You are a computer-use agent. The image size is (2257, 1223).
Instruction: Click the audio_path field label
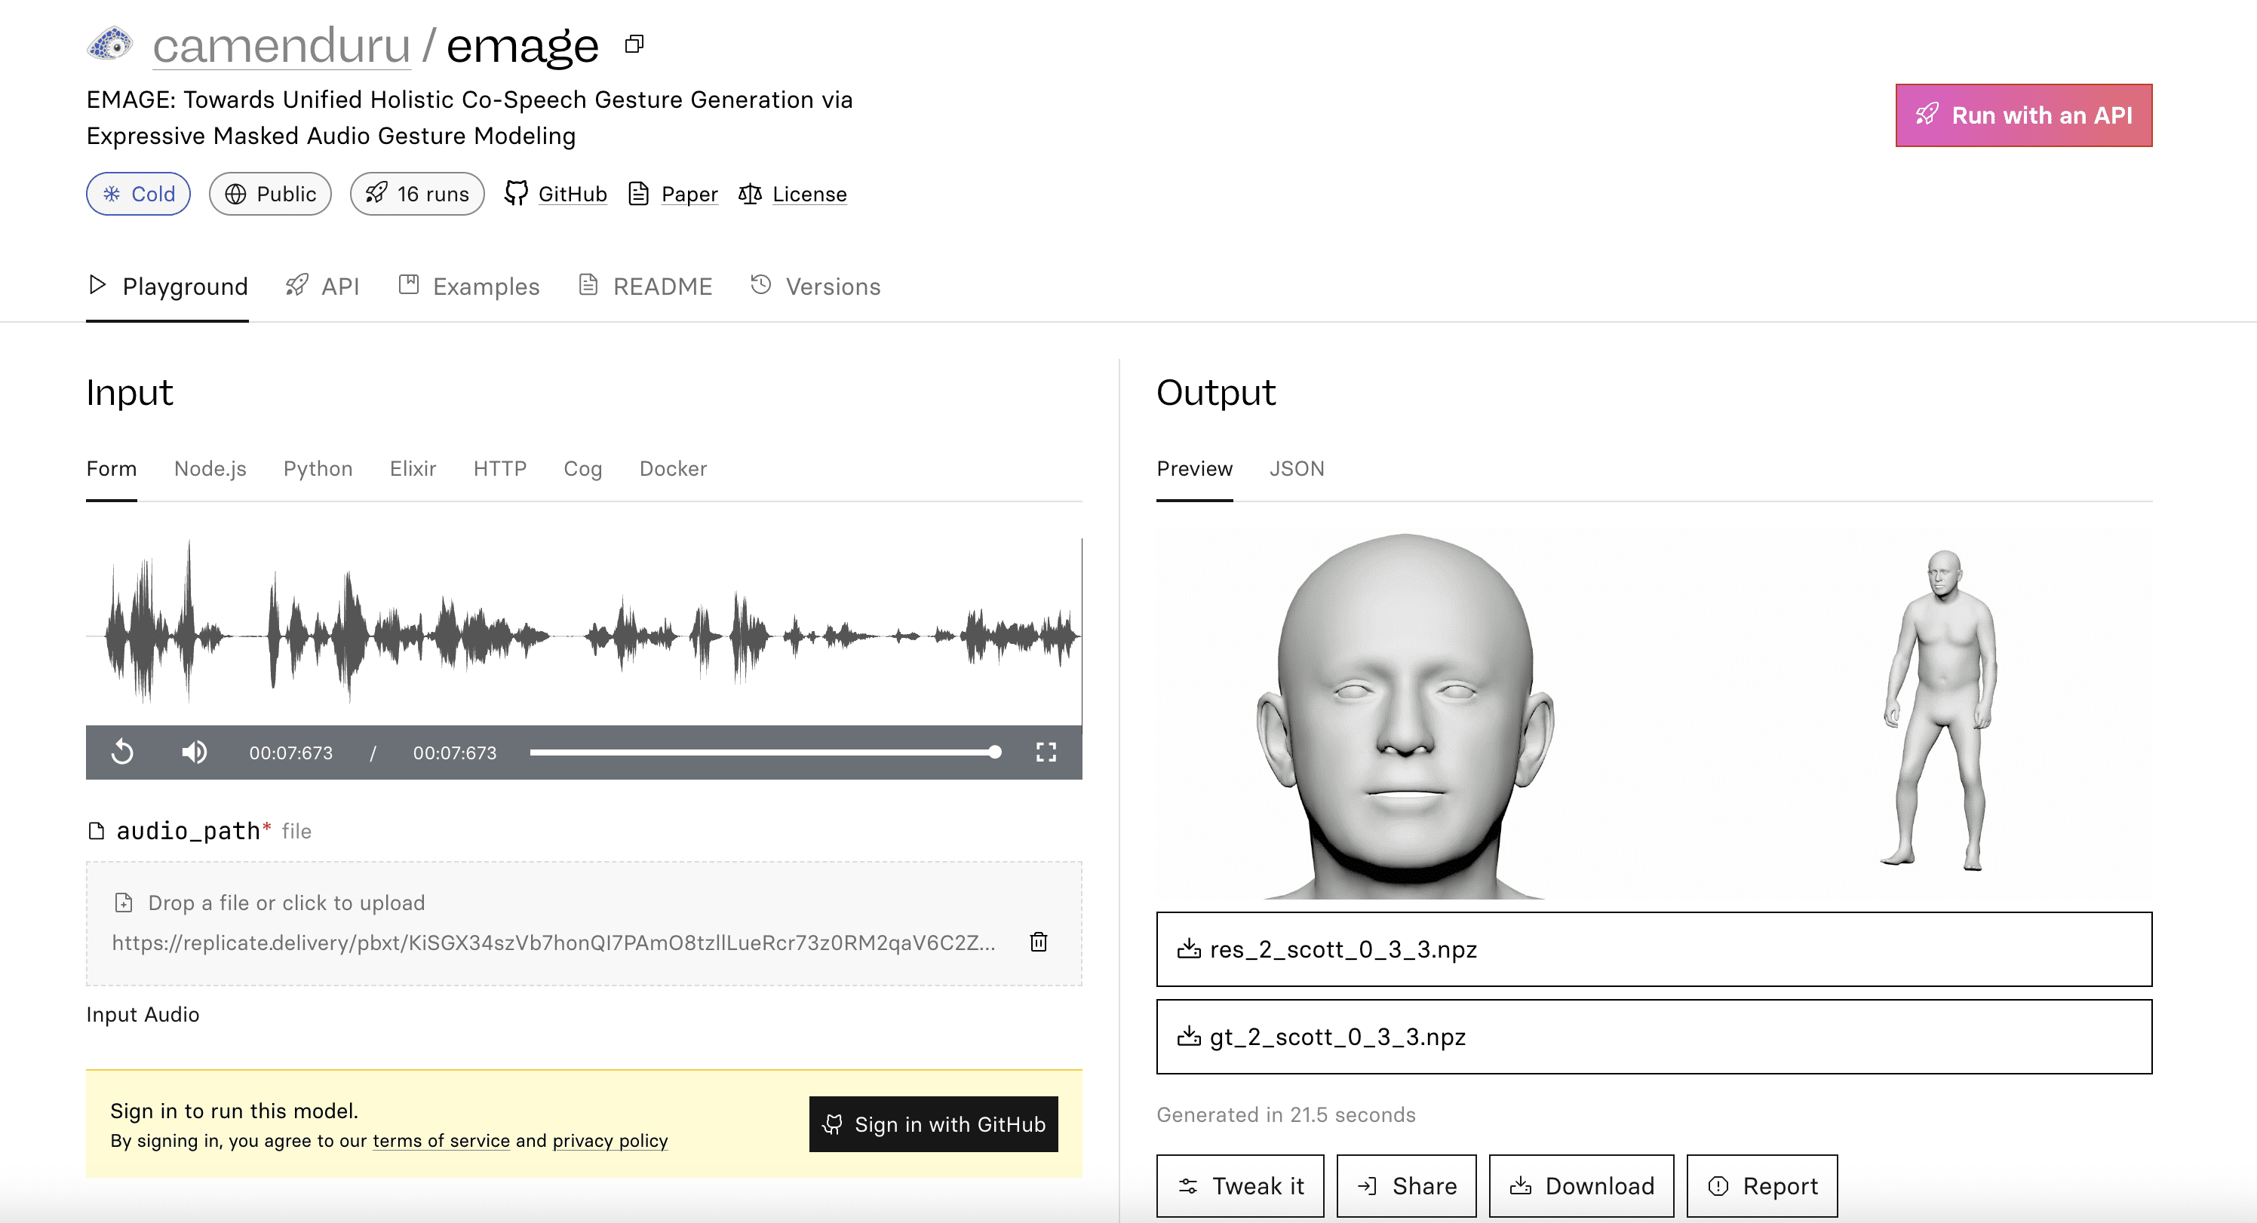pos(189,830)
